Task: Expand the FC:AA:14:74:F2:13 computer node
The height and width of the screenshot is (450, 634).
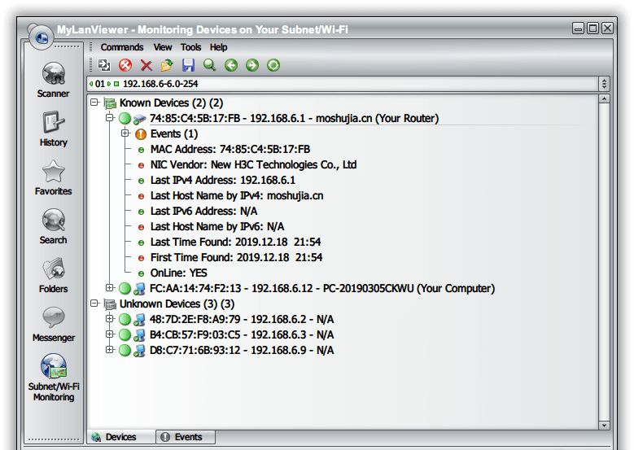Action: click(110, 288)
